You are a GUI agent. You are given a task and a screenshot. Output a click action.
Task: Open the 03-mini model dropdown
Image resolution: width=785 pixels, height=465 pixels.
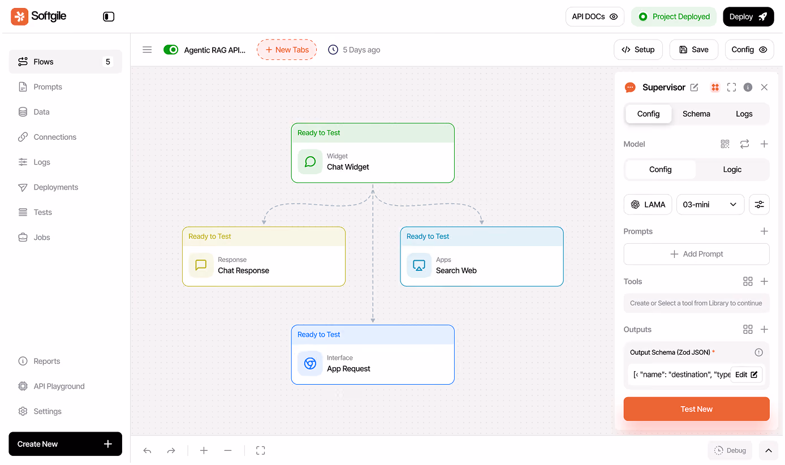coord(710,204)
